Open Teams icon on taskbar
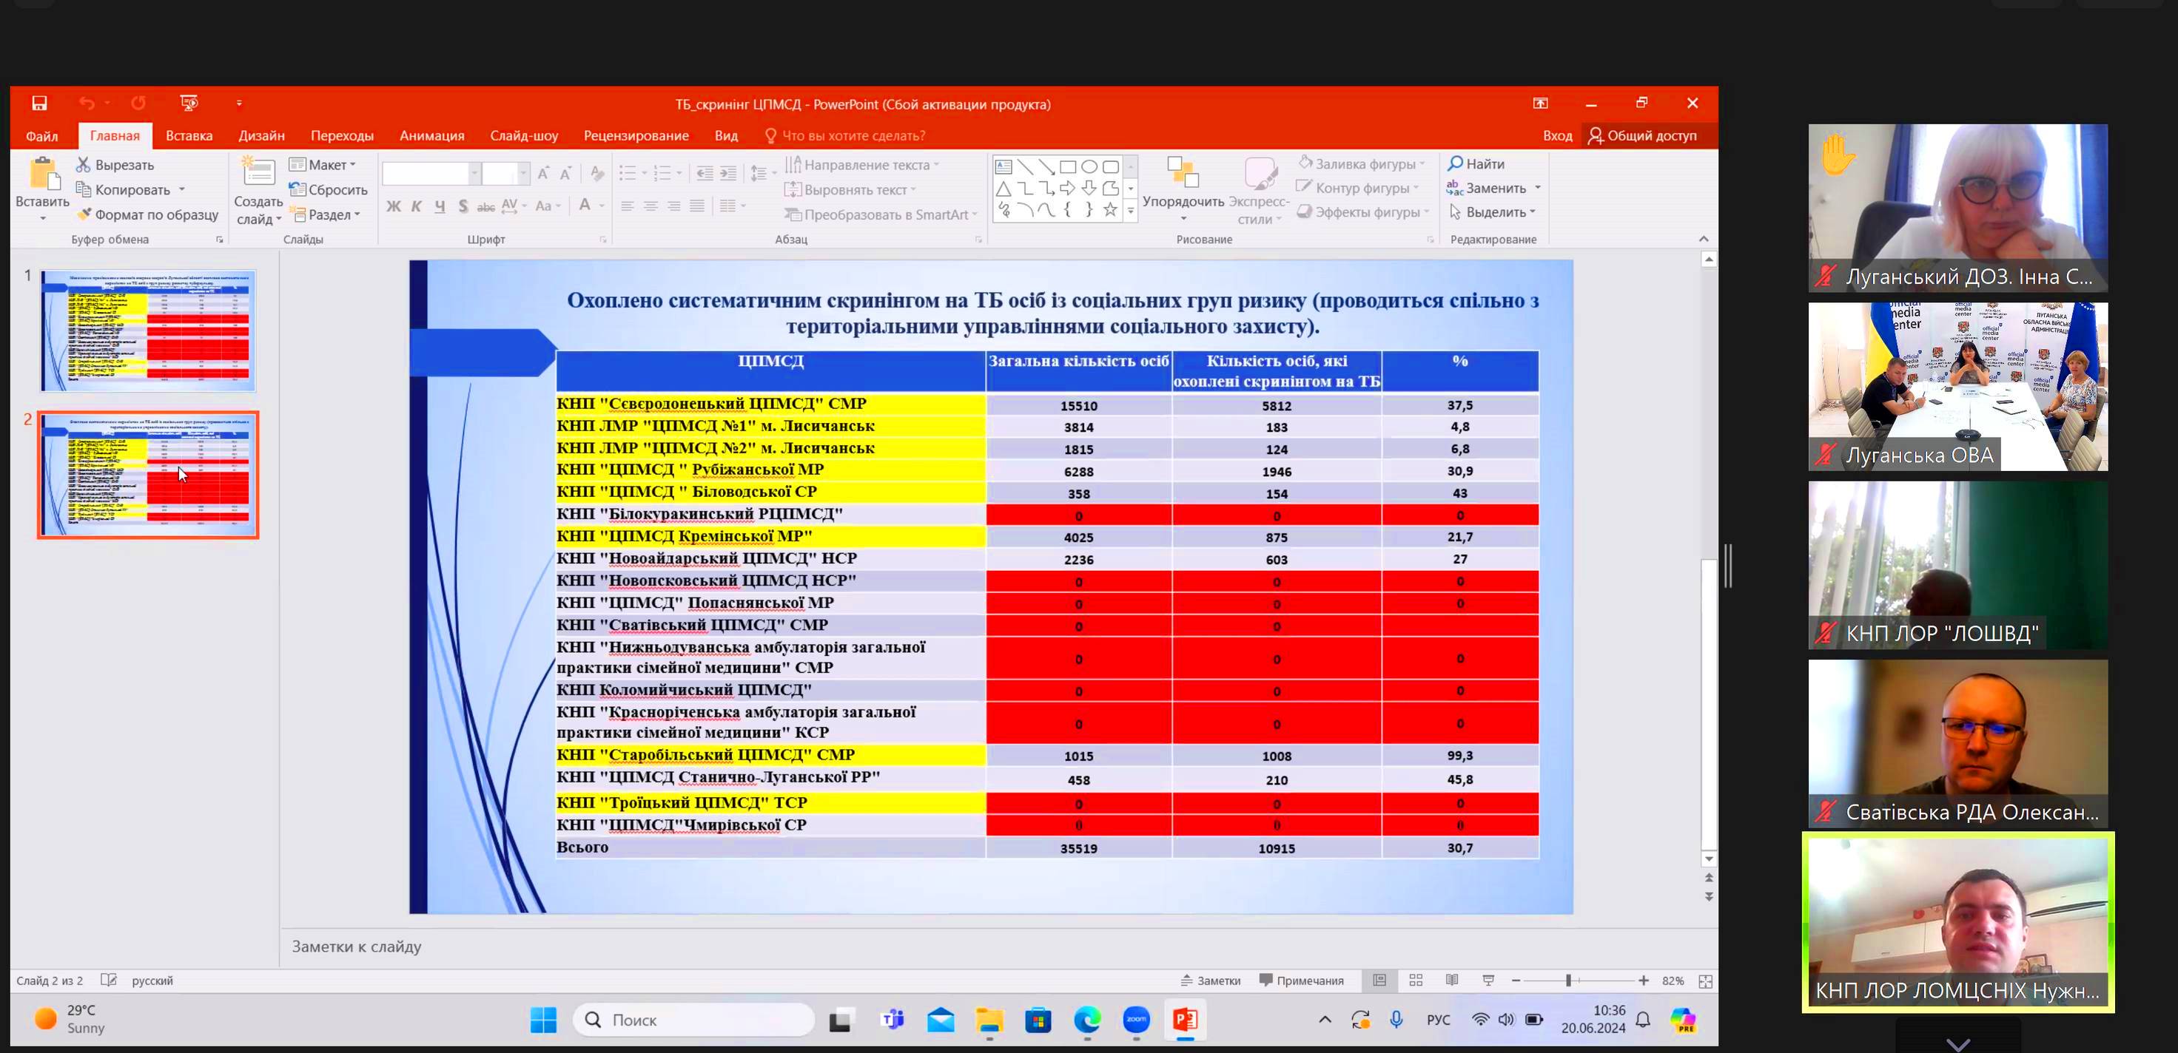 (892, 1020)
